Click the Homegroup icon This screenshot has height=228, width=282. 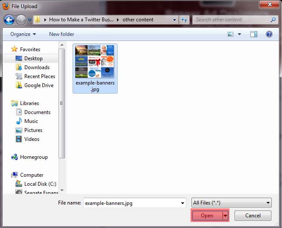coord(15,157)
